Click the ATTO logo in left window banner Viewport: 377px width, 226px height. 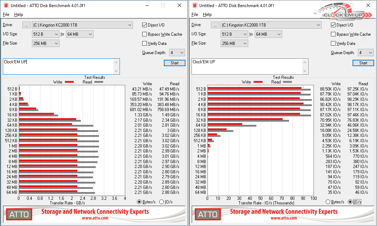19,214
